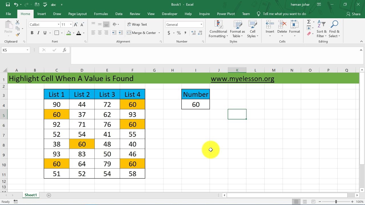
Task: Click the AutoSum sigma icon
Action: coord(309,22)
